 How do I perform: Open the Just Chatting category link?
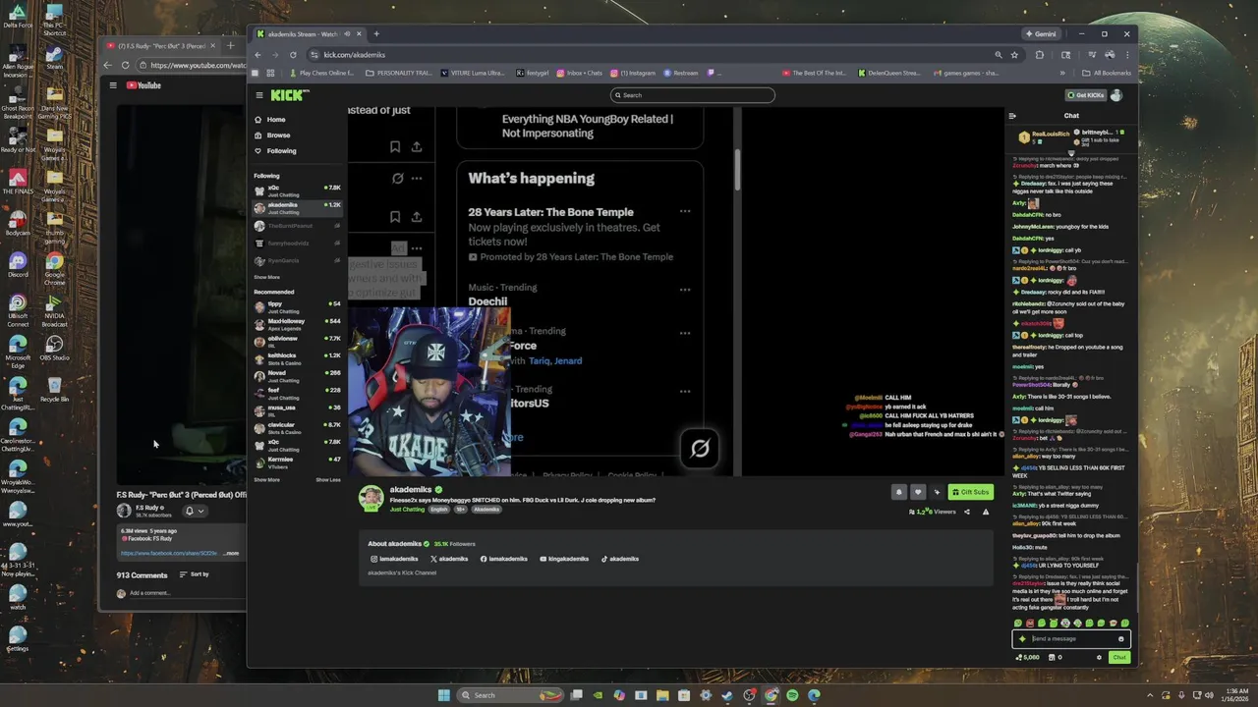click(x=407, y=510)
